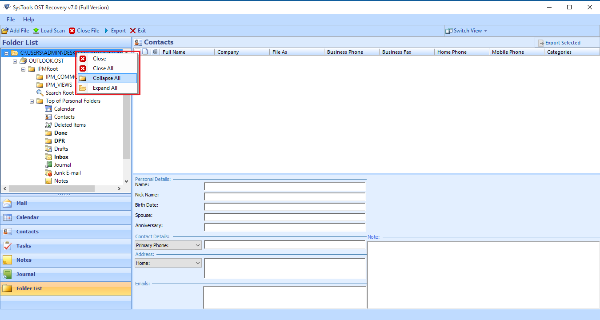This screenshot has width=600, height=320.
Task: Collapse the IPMRoot tree node
Action: (x=23, y=69)
